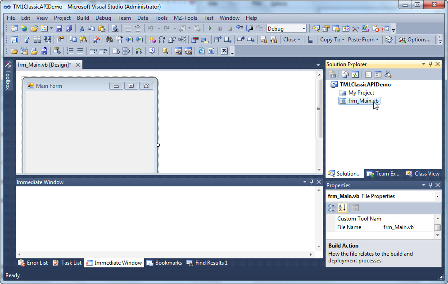The image size is (448, 284).
Task: Click the Save All icon
Action: click(69, 28)
